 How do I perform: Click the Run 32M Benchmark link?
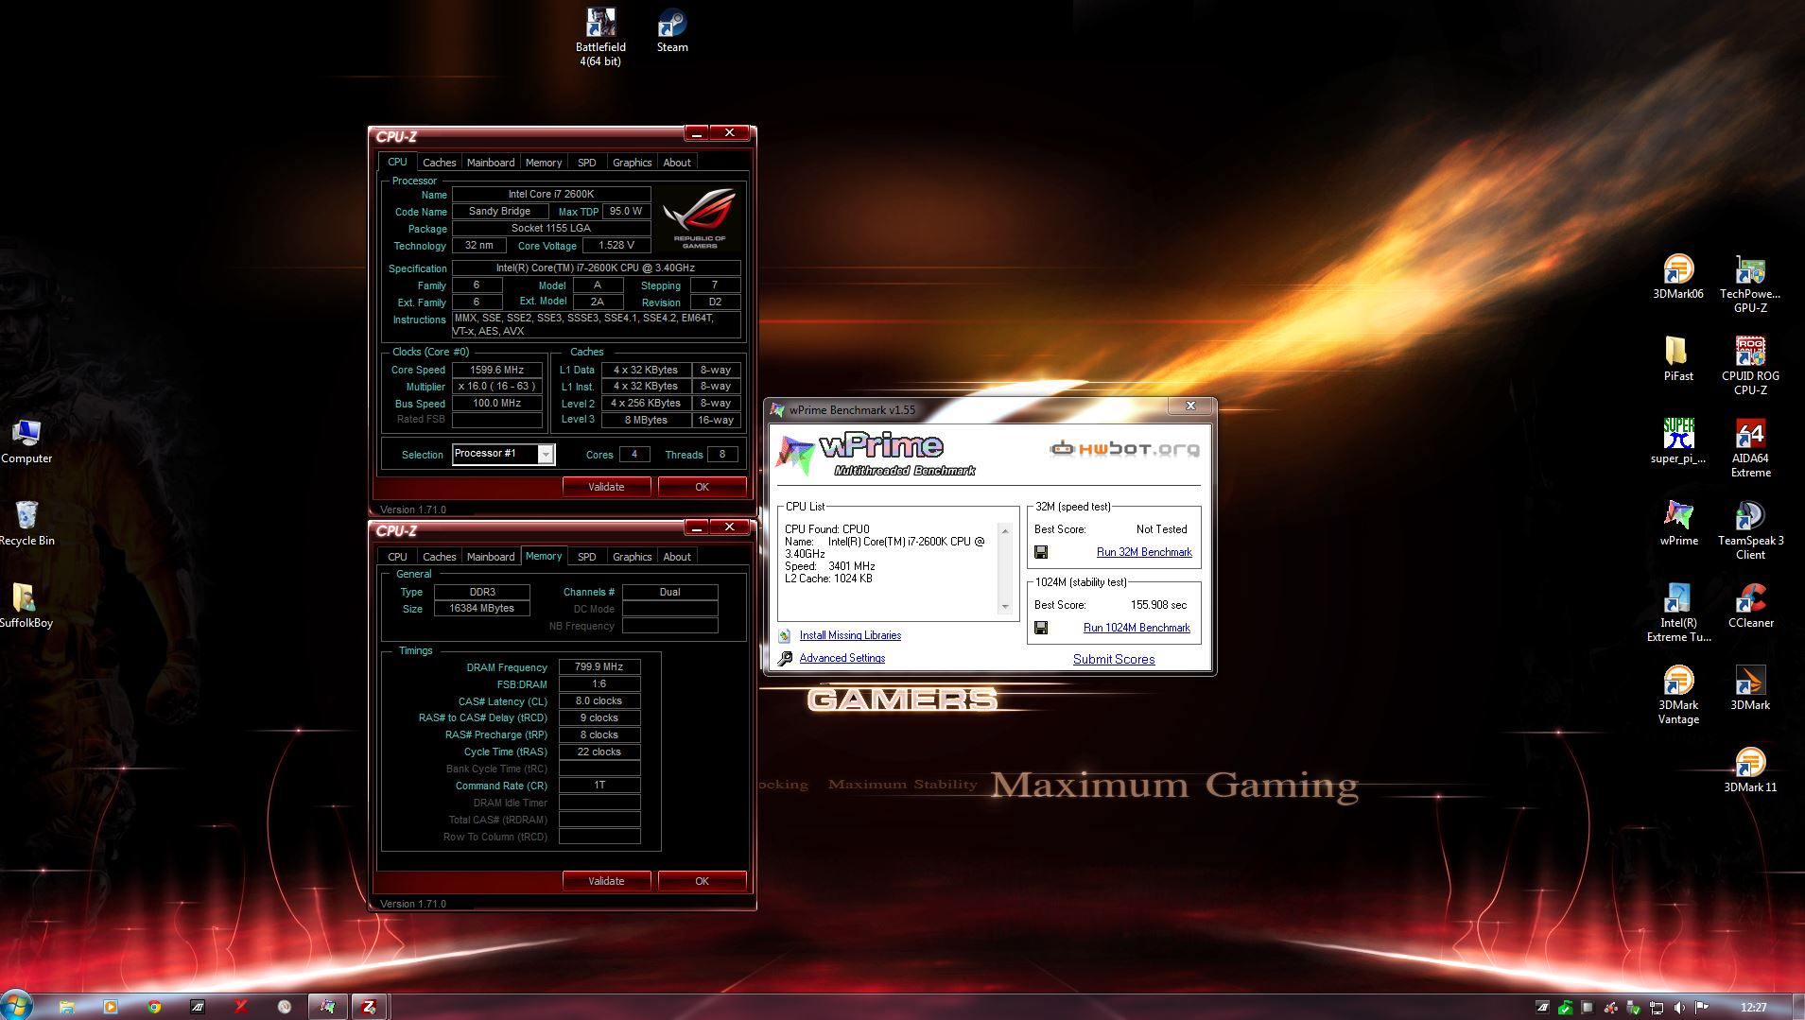1144,552
